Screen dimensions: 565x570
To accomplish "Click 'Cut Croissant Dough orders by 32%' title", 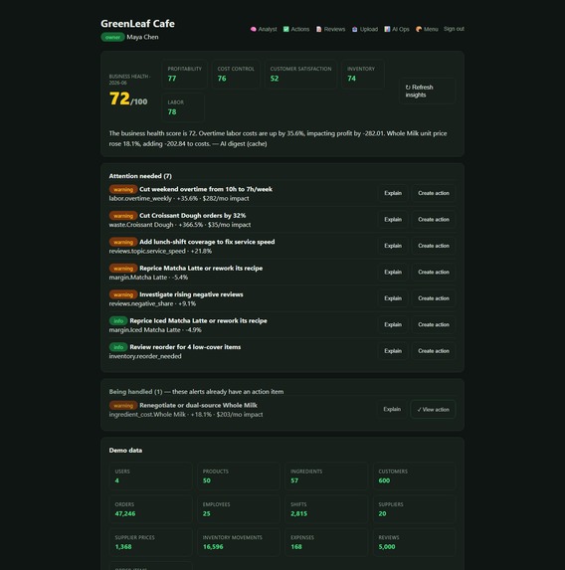I will 193,216.
